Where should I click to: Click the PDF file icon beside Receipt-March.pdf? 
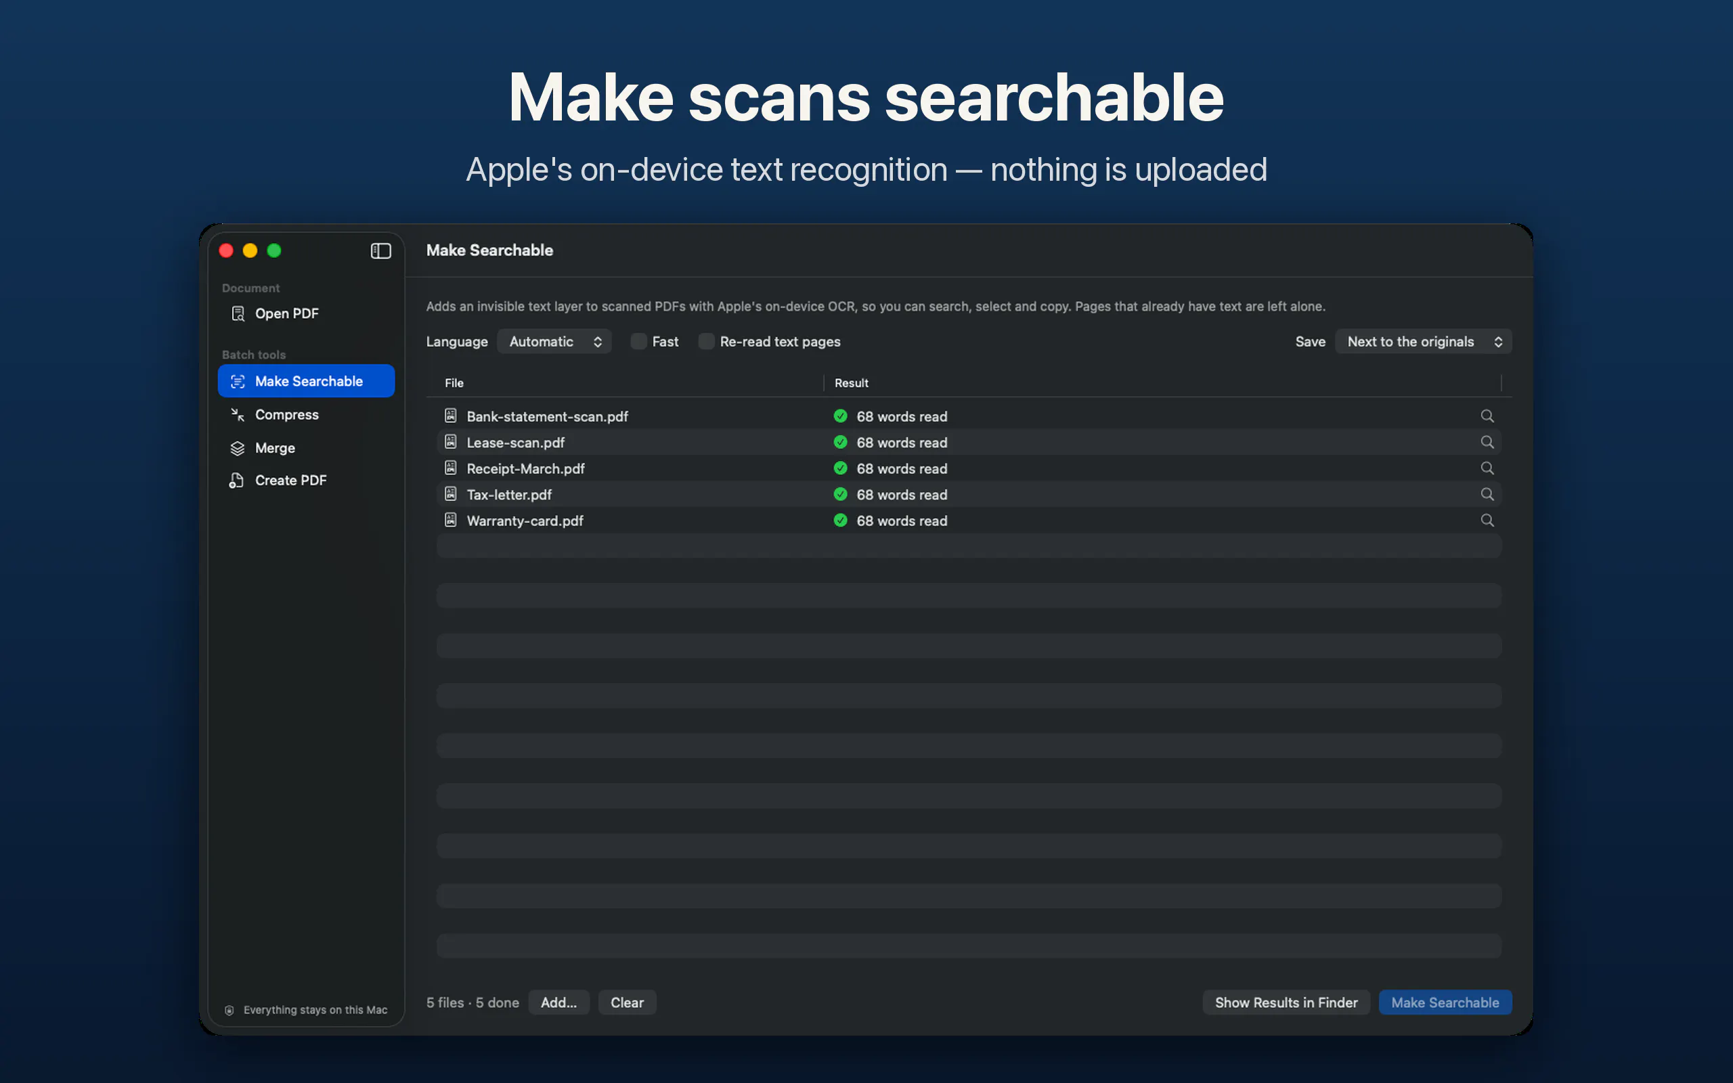450,468
